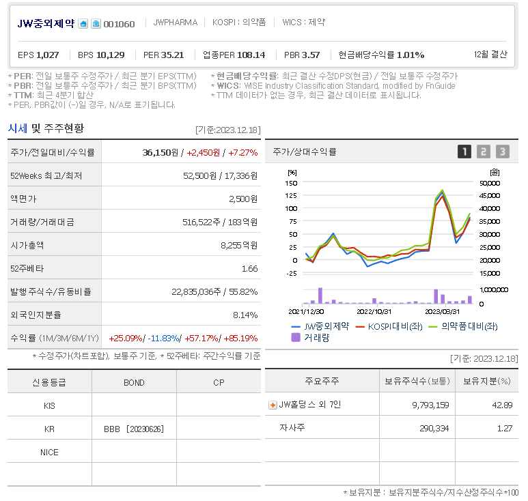Select 거래량 value 516,522주 / 183억원
The width and height of the screenshot is (528, 501).
[x=220, y=223]
